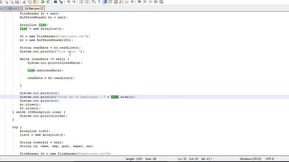Click the 'ArrayList list2;' declaration
The width and height of the screenshot is (289, 162).
pyautogui.click(x=35, y=131)
